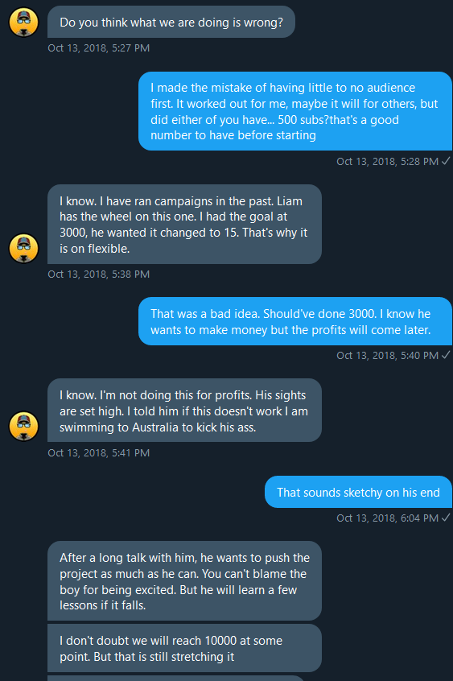
Task: Click delivered checkmark after 5:28 PM timestamp
Action: 446,161
